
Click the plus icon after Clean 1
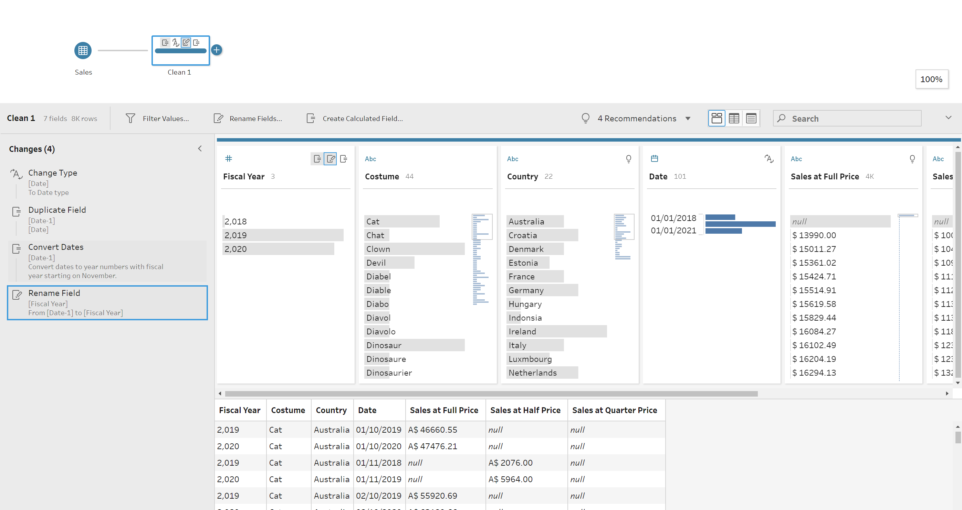(217, 49)
